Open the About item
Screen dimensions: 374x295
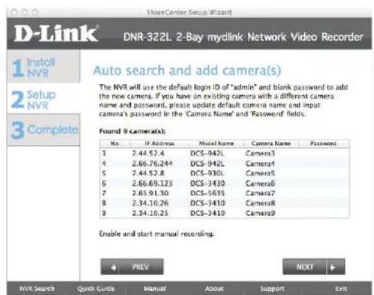(214, 288)
